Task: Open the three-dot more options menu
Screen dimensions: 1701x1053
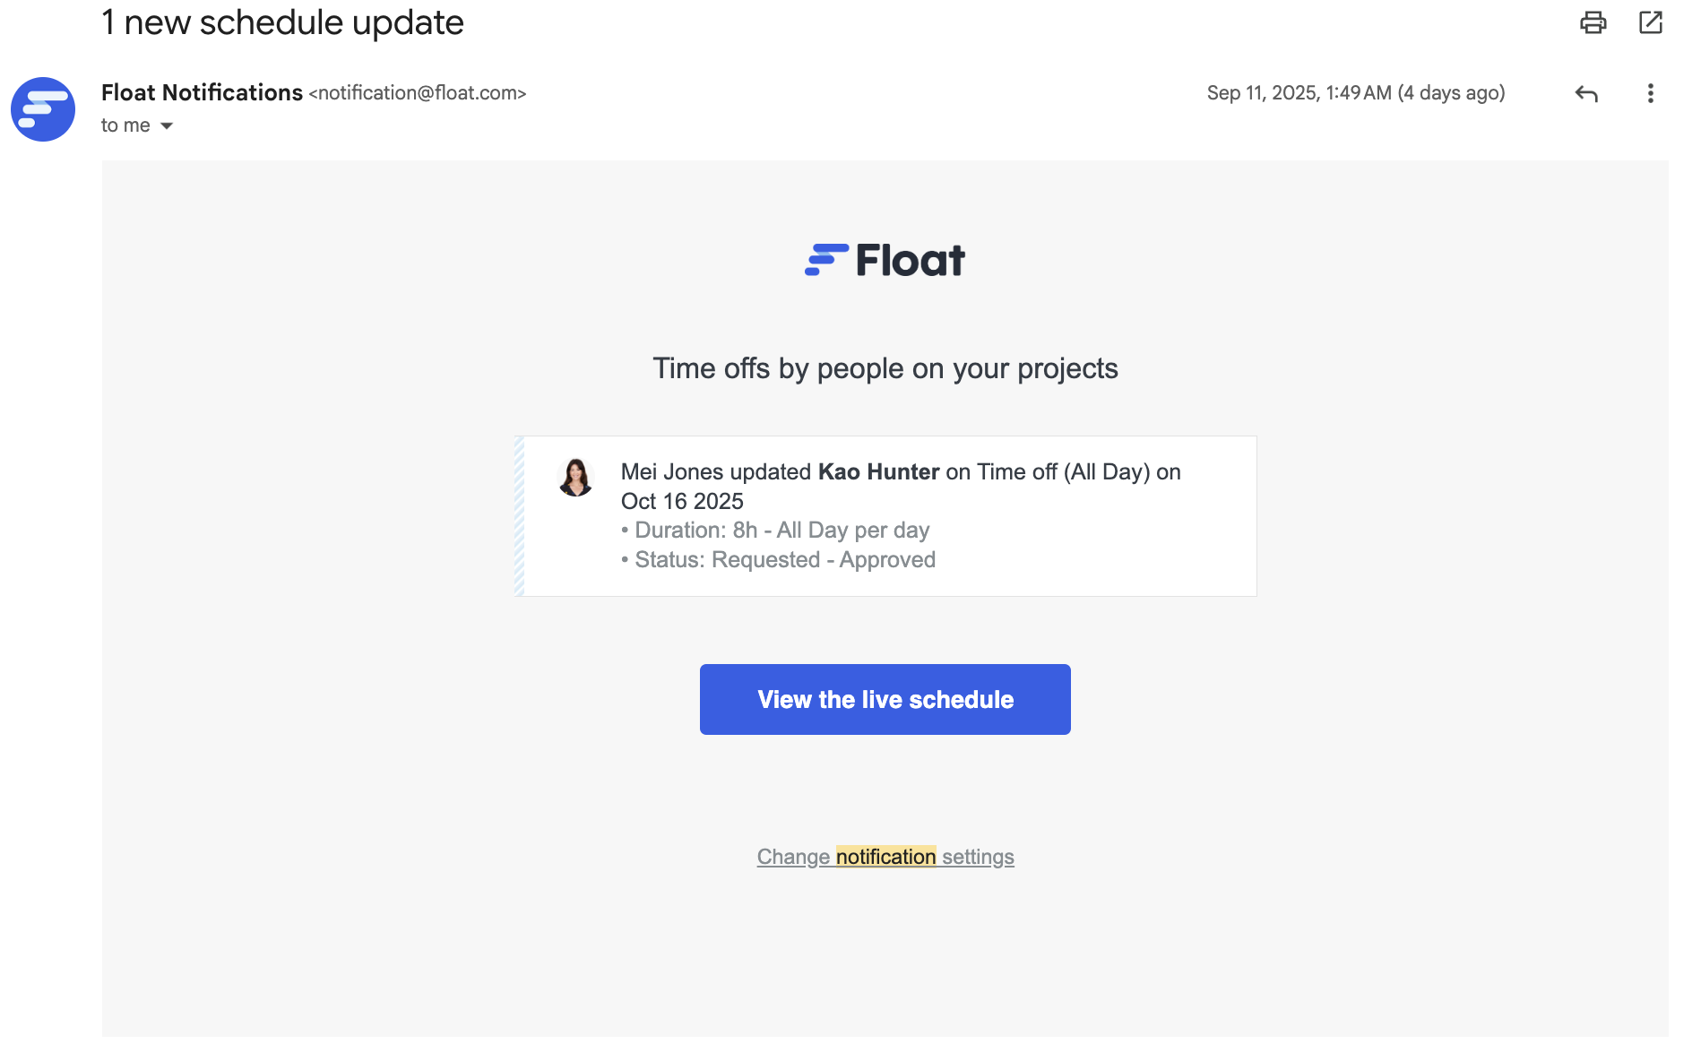Action: 1650,93
